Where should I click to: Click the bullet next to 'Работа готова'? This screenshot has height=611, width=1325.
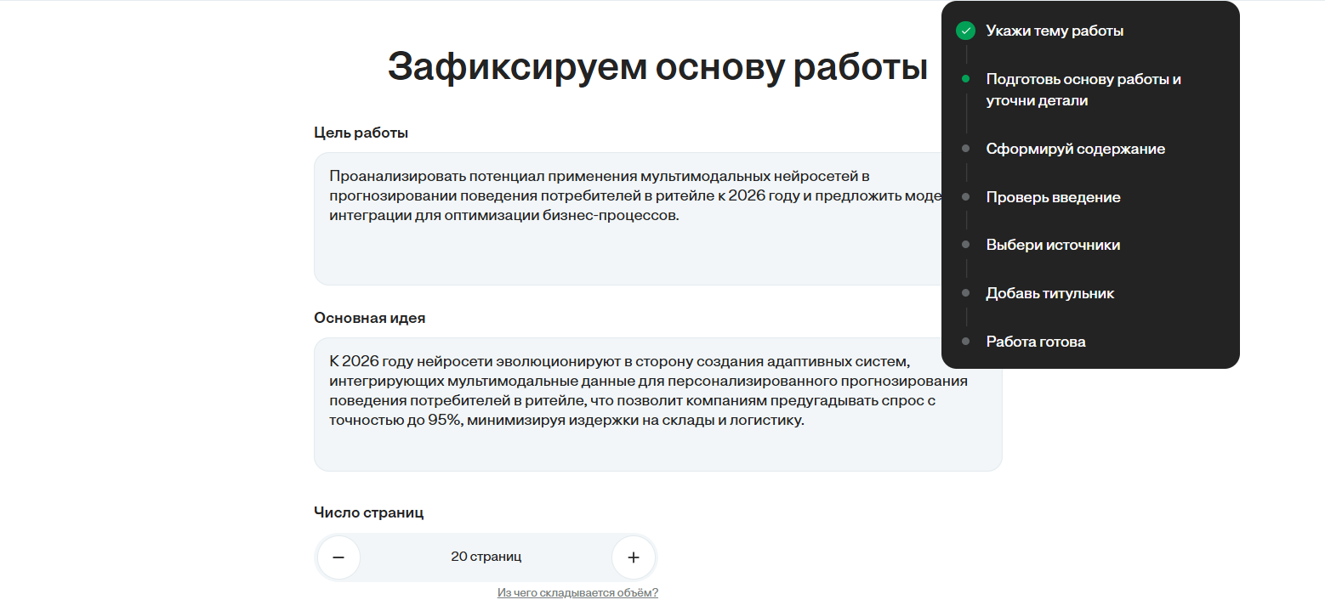click(x=965, y=342)
